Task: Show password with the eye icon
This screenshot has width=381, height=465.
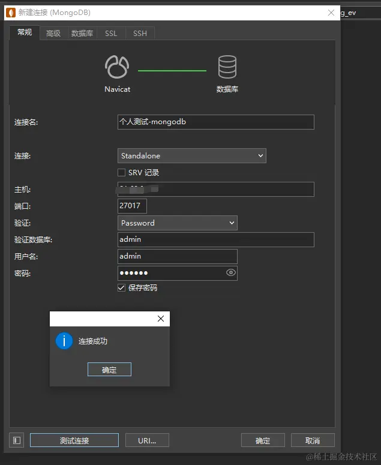Action: click(x=230, y=272)
